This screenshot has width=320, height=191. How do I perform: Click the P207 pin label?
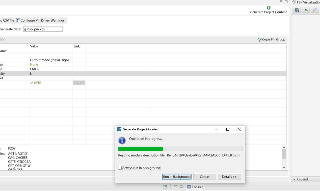tap(12, 148)
